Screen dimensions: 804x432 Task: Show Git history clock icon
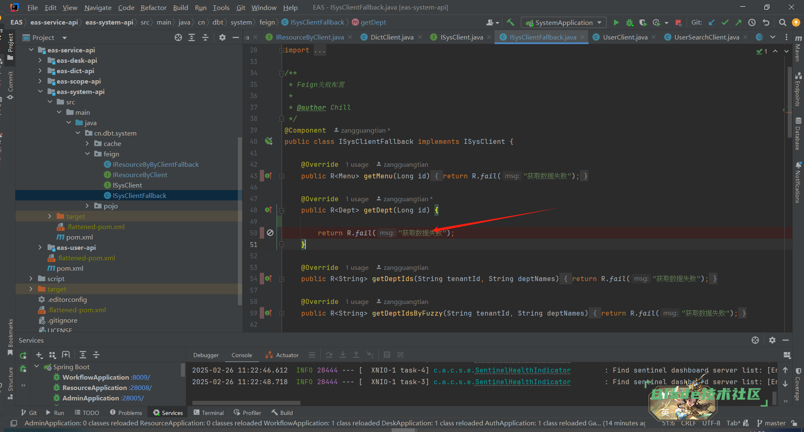coord(752,22)
